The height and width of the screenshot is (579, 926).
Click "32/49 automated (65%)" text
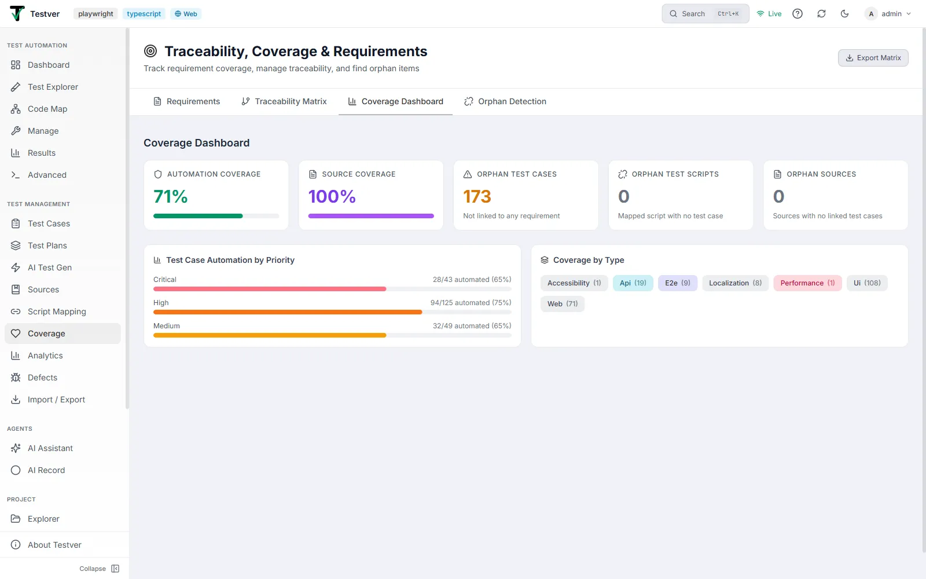[x=472, y=326]
